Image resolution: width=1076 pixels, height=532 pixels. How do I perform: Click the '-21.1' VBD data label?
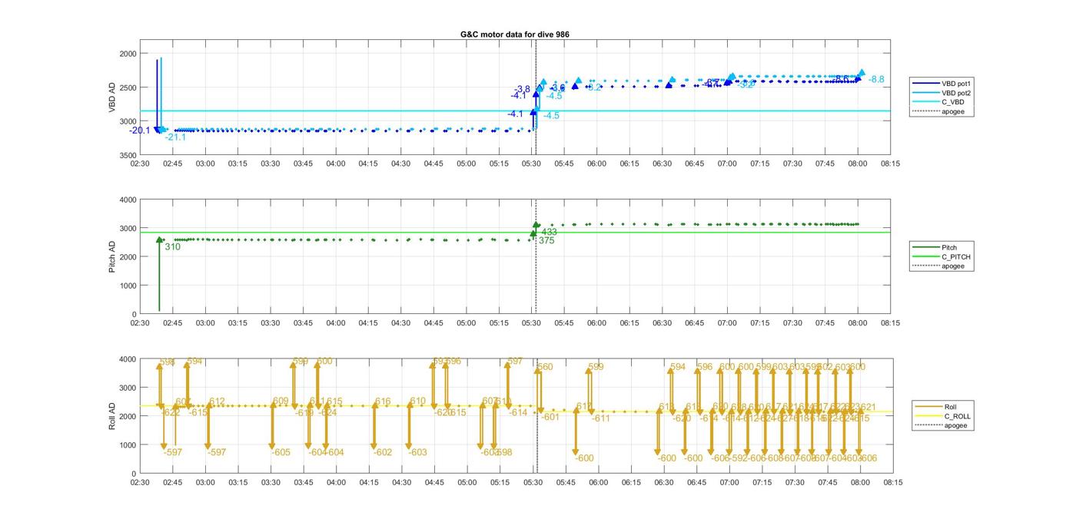pos(175,137)
